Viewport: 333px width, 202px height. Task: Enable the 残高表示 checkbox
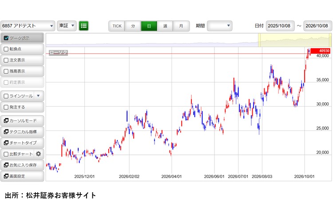[6, 71]
